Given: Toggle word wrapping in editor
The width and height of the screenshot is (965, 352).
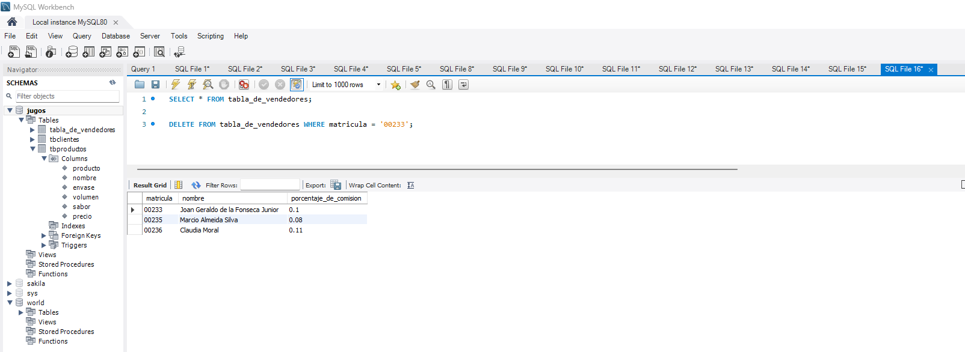Looking at the screenshot, I should (463, 85).
